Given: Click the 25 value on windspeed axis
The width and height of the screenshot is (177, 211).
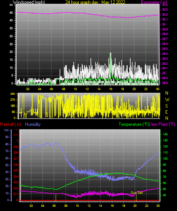Looking at the screenshot, I should point(11,44).
